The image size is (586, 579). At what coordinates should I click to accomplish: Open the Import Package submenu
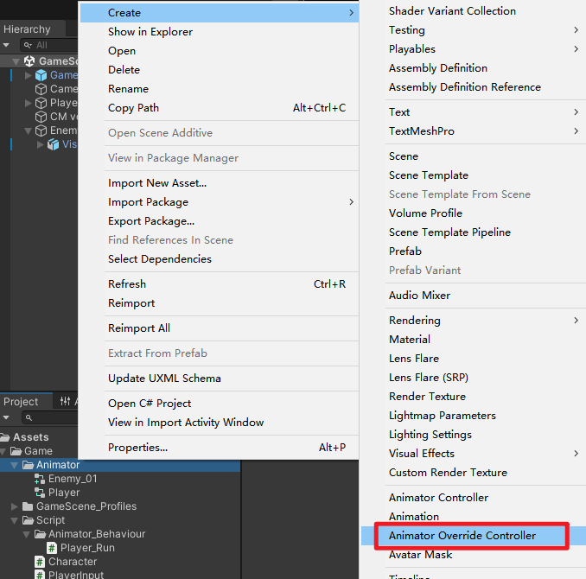[x=148, y=202]
